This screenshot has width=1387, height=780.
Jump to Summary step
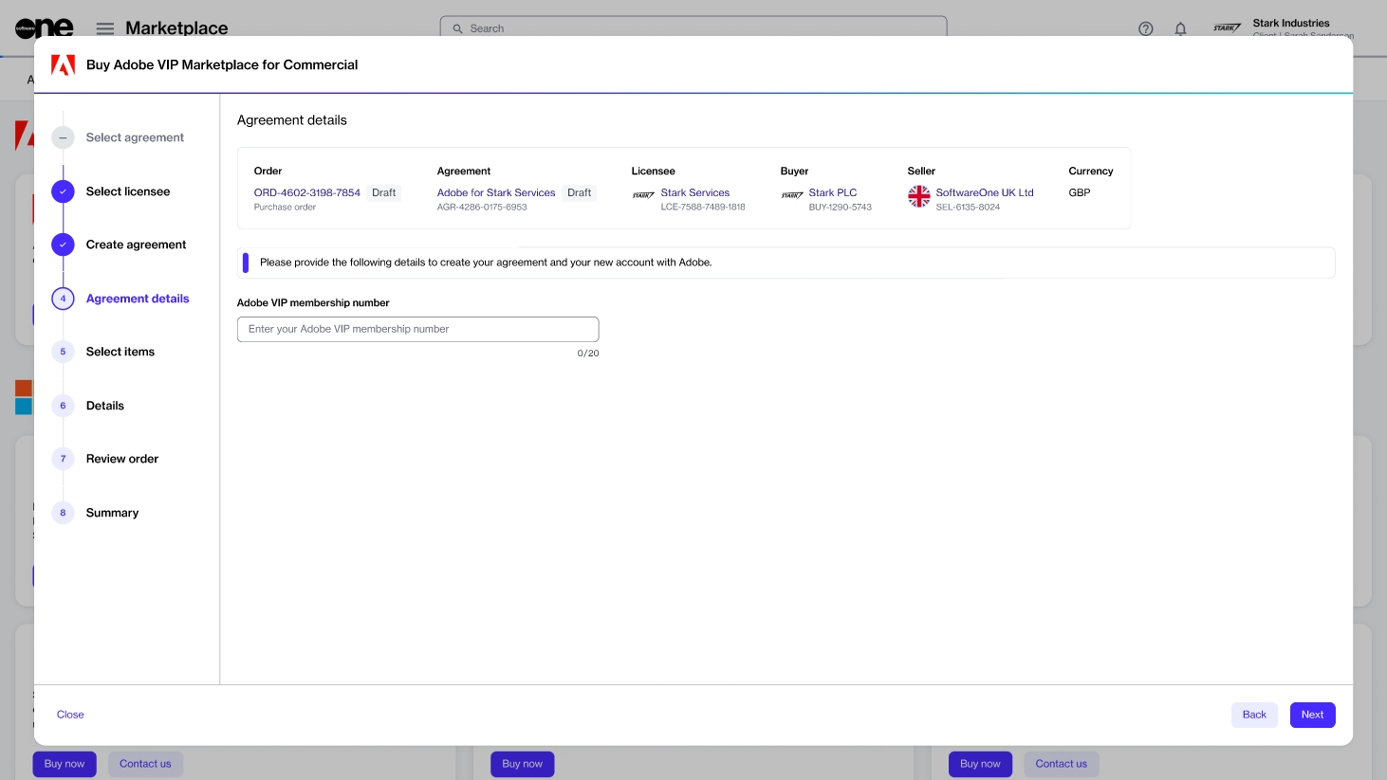coord(112,513)
